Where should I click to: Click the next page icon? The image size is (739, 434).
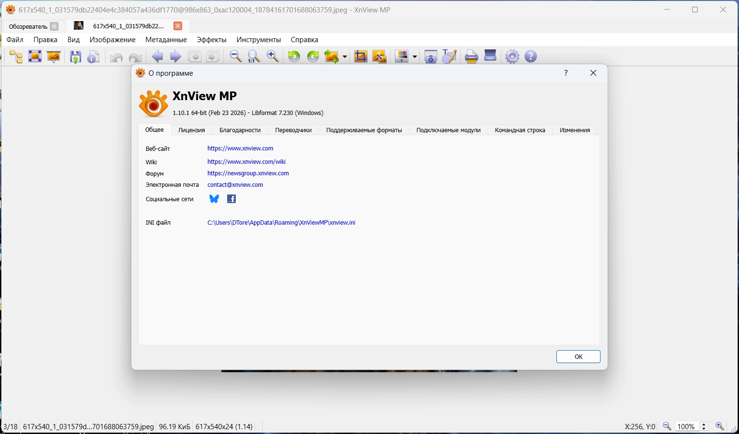[x=213, y=57]
